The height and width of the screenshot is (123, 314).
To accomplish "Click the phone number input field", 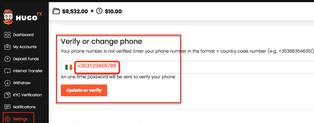I will point(188,67).
